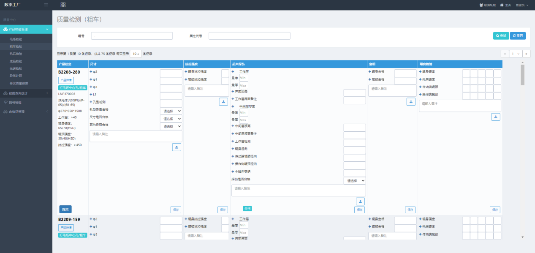Click the 查找 search button
The height and width of the screenshot is (253, 535).
[x=501, y=36]
